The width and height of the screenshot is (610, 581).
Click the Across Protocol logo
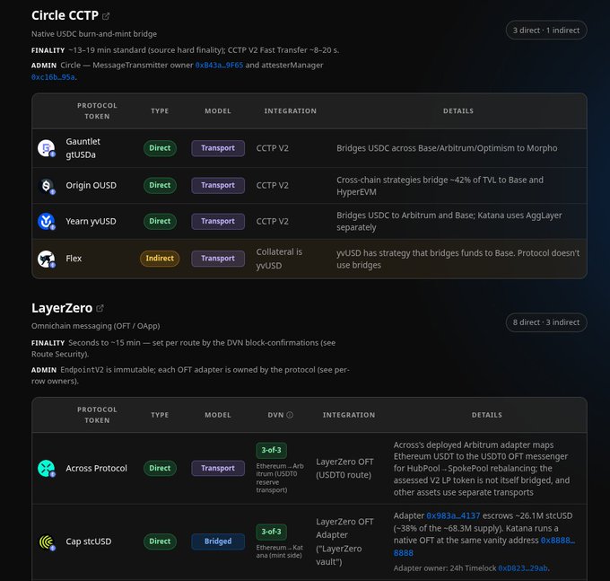47,468
